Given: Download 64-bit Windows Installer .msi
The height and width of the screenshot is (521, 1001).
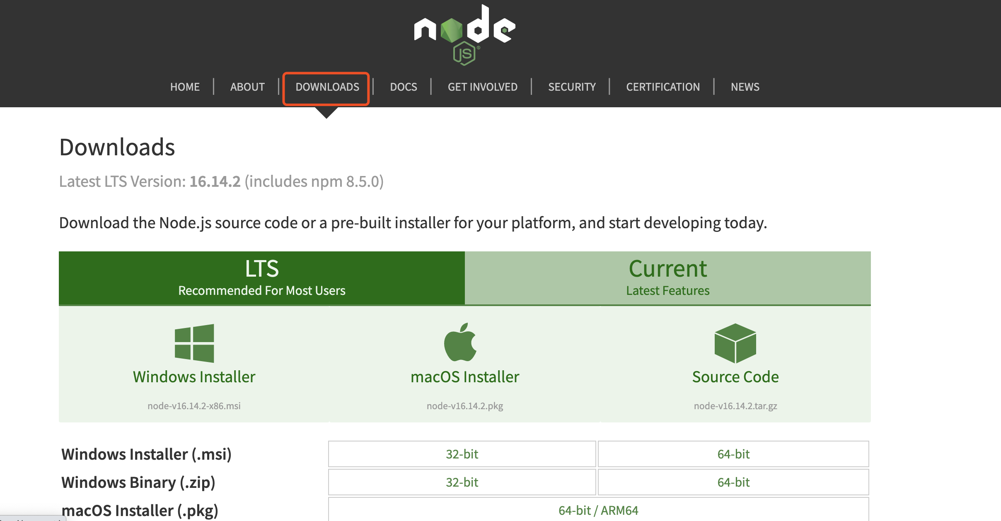Looking at the screenshot, I should pos(733,454).
